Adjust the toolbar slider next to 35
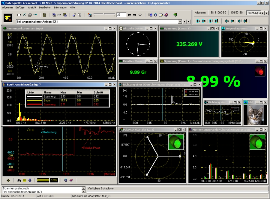The image size is (270, 199). 104,14
